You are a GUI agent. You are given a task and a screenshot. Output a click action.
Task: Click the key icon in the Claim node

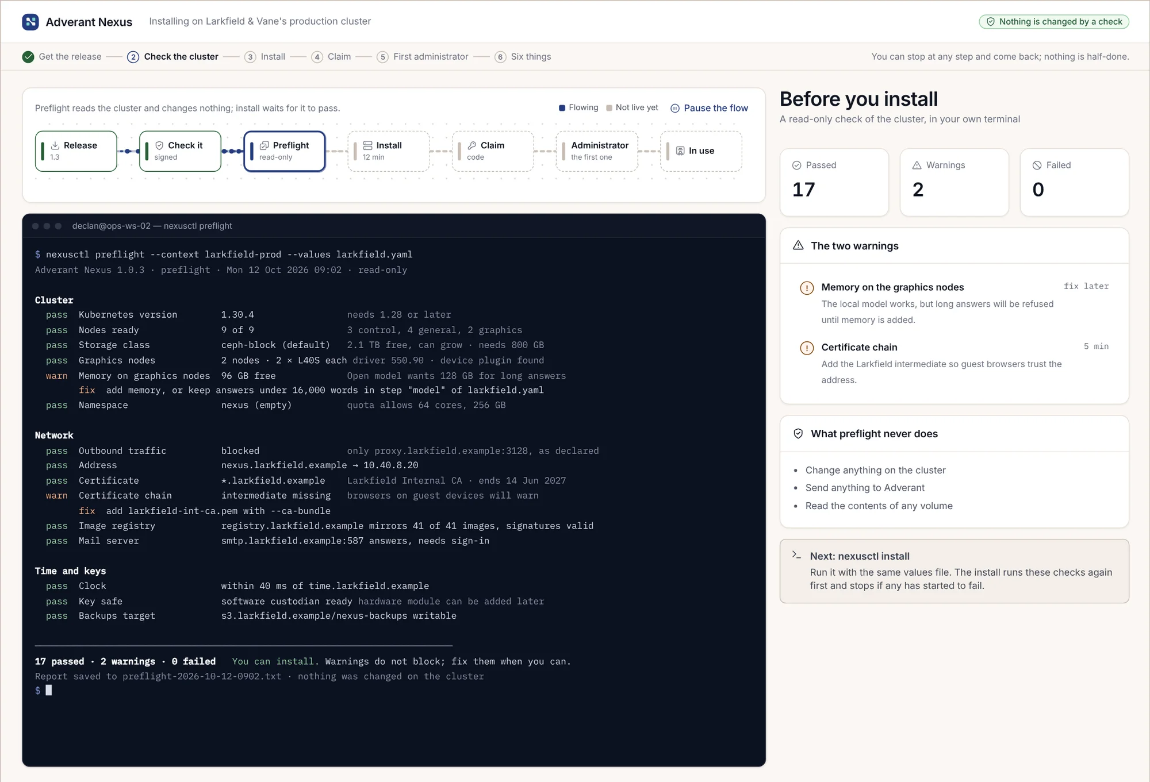pos(472,146)
